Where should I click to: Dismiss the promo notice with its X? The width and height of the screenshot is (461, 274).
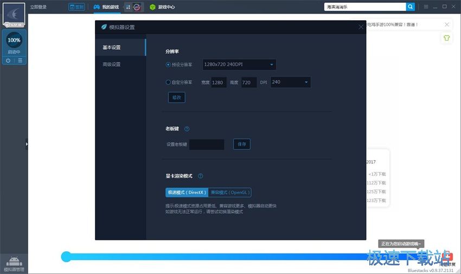coord(447,24)
